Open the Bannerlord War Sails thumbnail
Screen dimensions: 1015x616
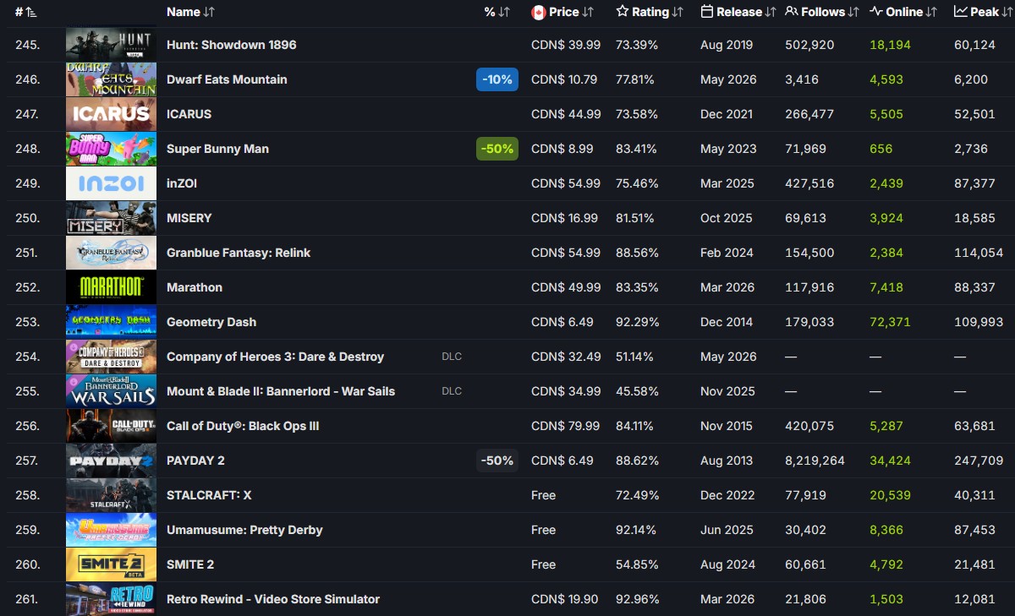point(111,391)
